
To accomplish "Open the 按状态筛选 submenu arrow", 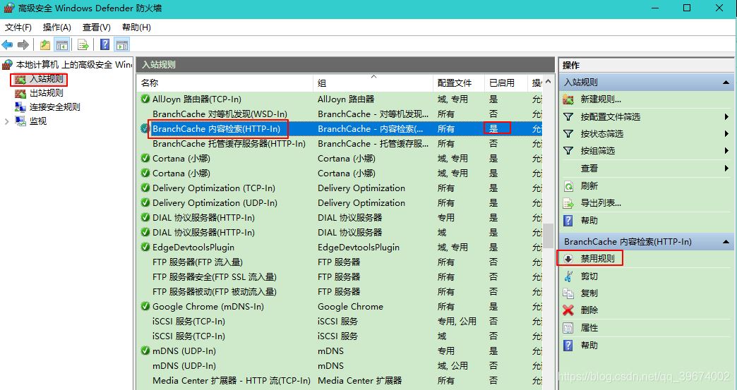I will (x=726, y=134).
